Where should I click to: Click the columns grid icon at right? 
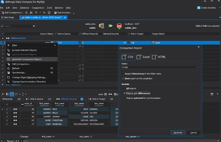[x=212, y=94]
